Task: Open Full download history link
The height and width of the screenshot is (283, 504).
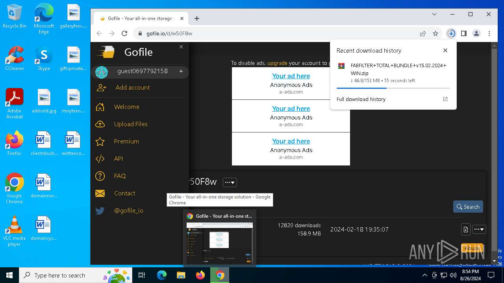Action: pyautogui.click(x=393, y=99)
